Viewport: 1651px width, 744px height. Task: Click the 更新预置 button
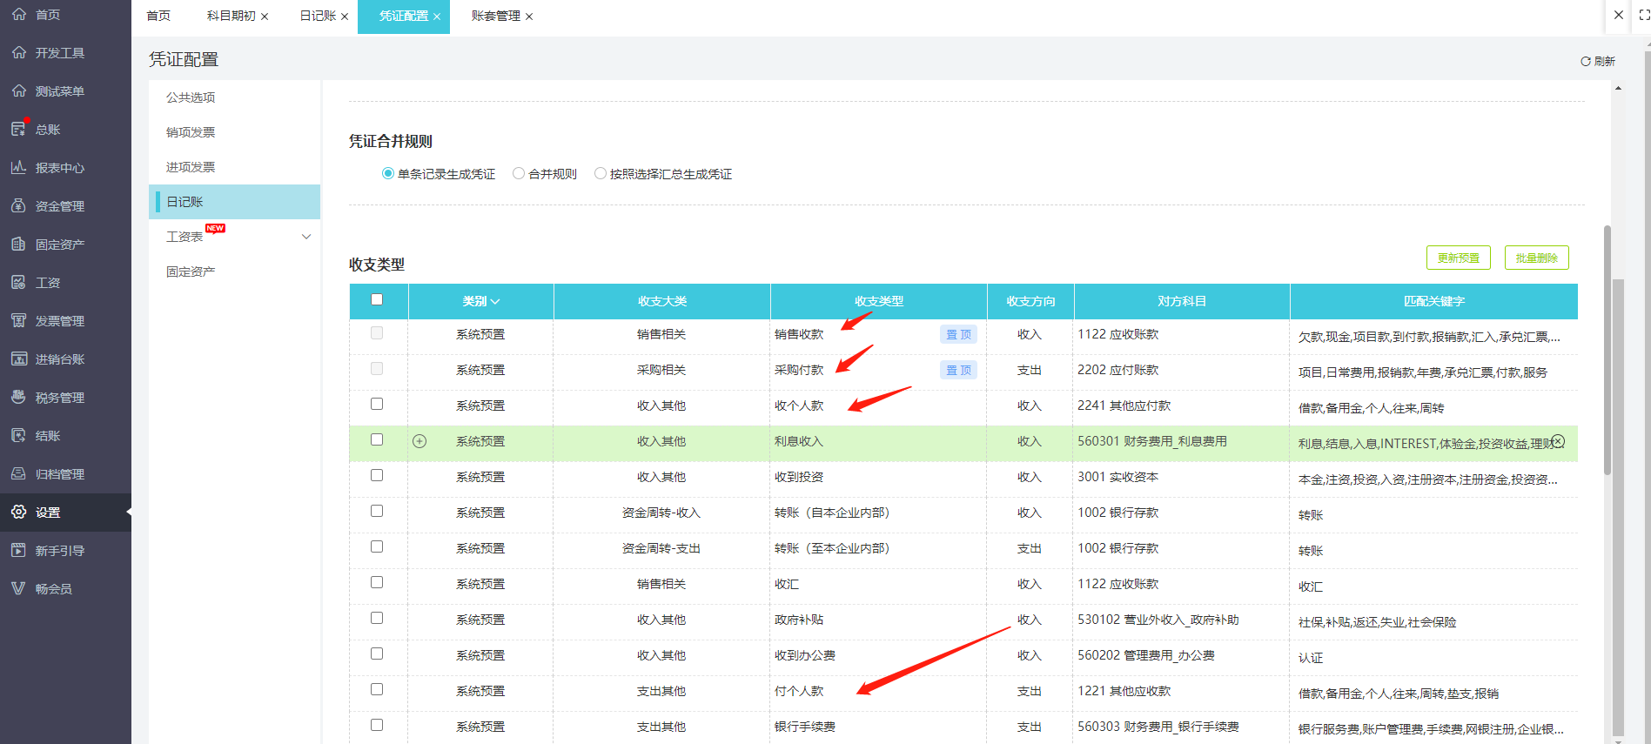coord(1458,258)
